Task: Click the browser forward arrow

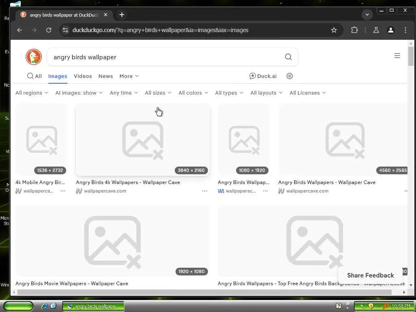Action: [34, 30]
